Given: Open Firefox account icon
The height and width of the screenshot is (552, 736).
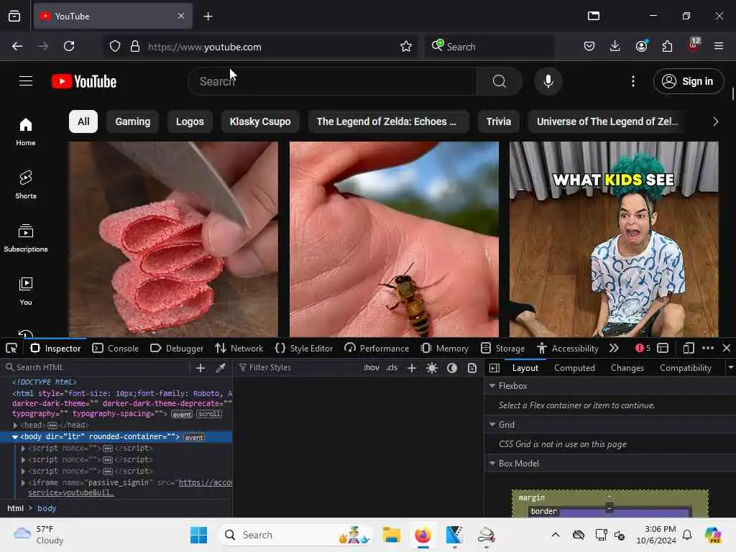Looking at the screenshot, I should (x=641, y=46).
